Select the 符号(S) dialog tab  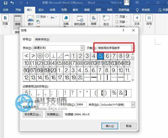click(x=27, y=39)
